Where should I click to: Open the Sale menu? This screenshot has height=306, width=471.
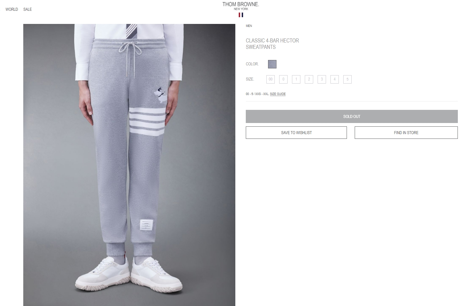[x=28, y=9]
